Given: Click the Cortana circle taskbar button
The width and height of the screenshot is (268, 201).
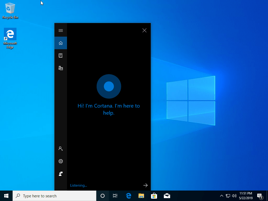Looking at the screenshot, I should tap(103, 196).
